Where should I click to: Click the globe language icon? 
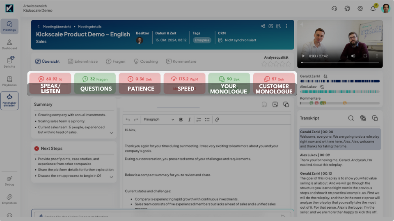(x=347, y=9)
